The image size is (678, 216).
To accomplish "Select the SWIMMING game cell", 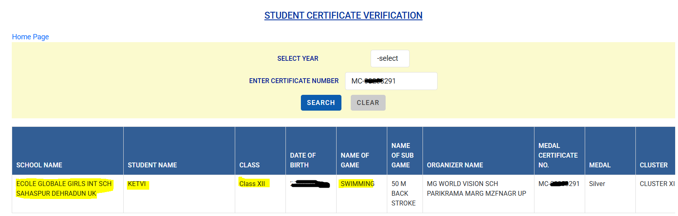I will 362,194.
